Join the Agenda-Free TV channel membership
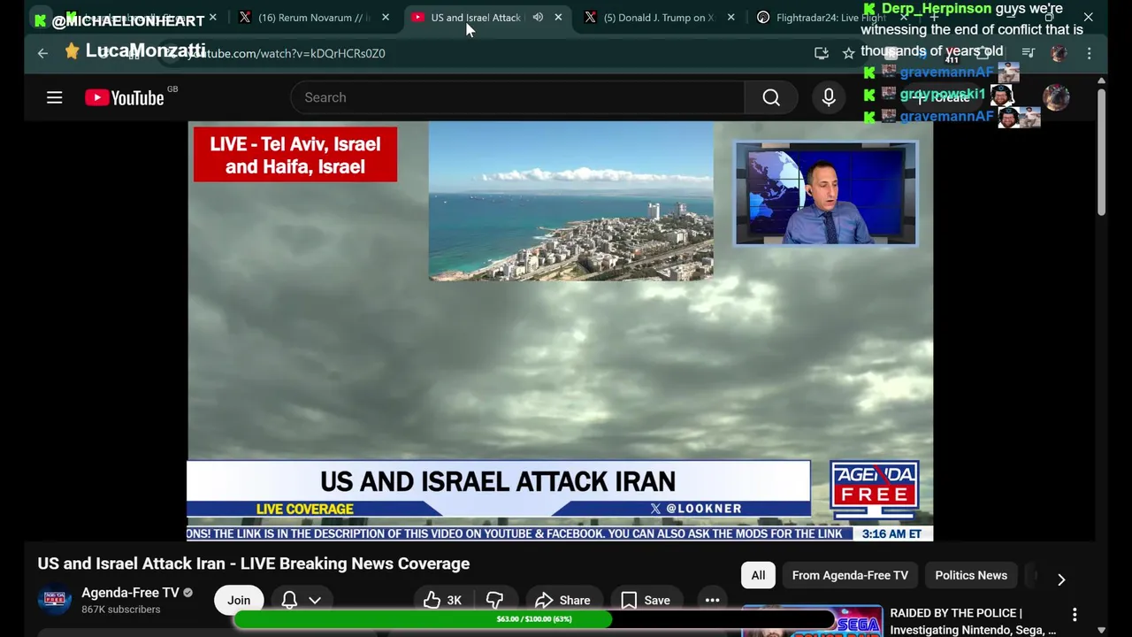Viewport: 1132px width, 637px height. [x=239, y=600]
